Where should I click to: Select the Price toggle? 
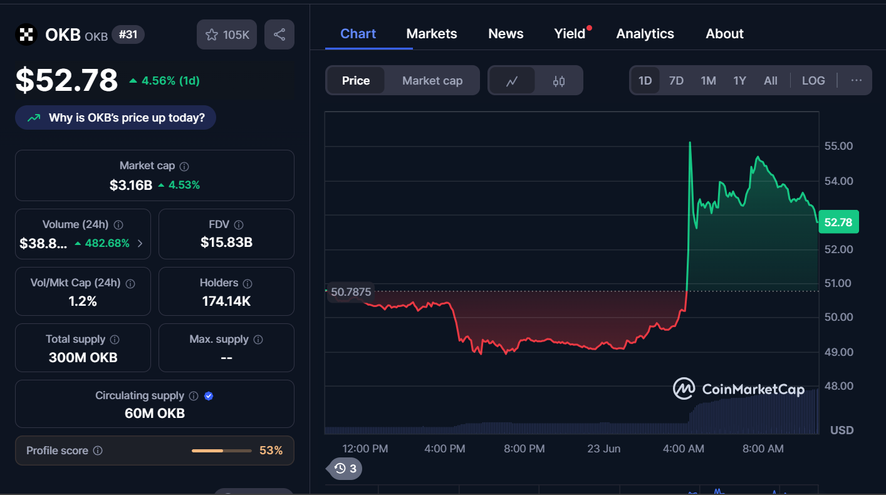pyautogui.click(x=356, y=81)
